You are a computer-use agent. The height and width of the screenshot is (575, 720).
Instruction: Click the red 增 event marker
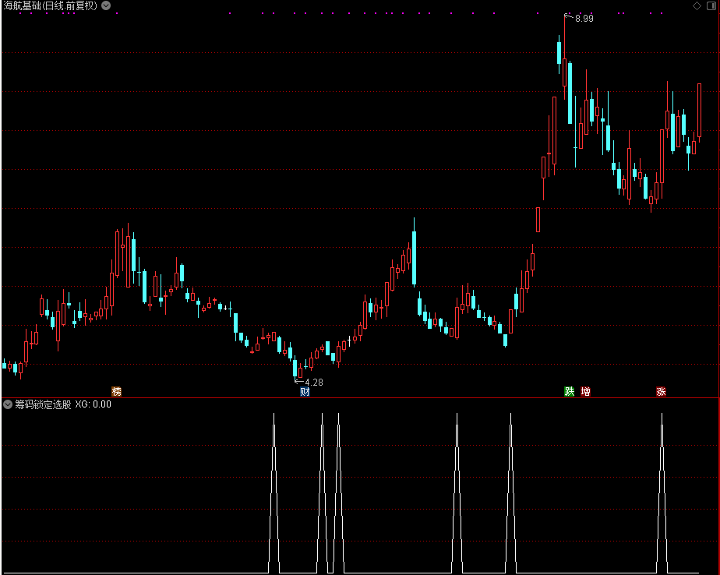point(585,391)
